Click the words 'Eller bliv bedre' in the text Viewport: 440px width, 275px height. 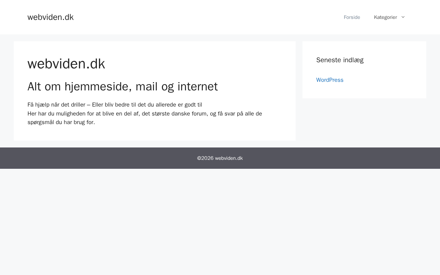[111, 105]
